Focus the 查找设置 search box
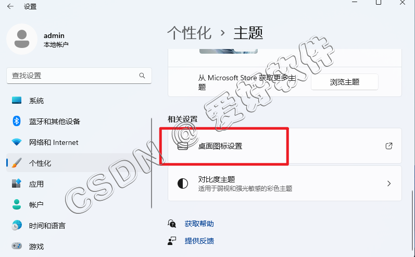415x257 pixels. tap(79, 76)
